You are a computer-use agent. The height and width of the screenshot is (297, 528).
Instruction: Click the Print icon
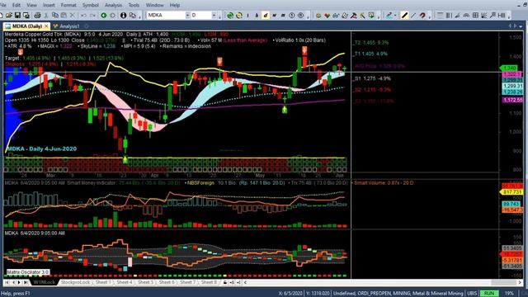click(37, 15)
